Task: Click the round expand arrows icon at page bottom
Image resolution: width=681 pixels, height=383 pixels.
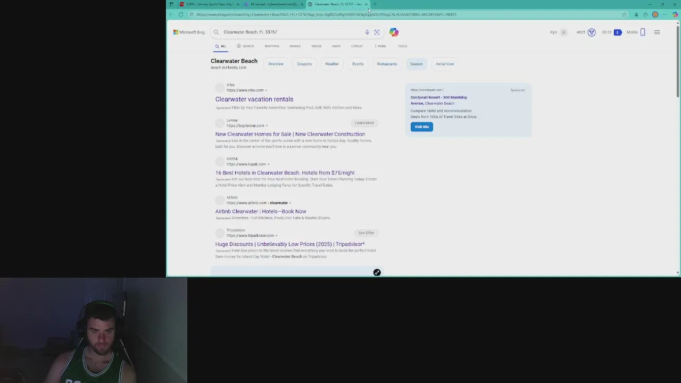Action: tap(377, 272)
